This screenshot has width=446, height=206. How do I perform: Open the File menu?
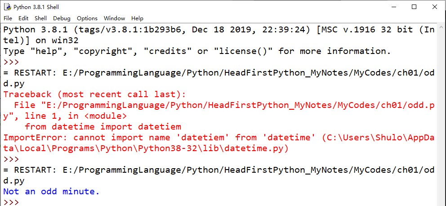[8, 18]
